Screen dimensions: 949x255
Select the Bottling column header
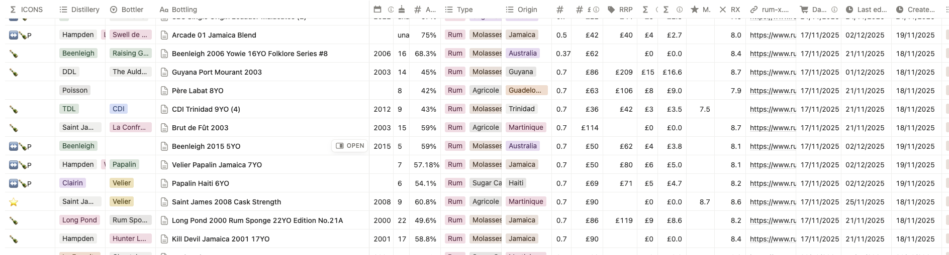coord(184,10)
